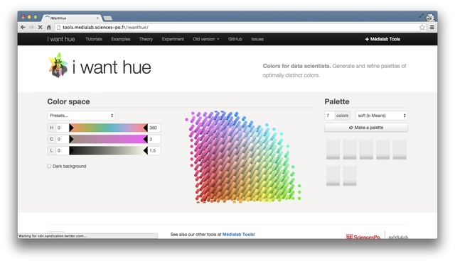Click the 'I want hue' navbar brand
This screenshot has height=263, width=455.
(x=61, y=39)
